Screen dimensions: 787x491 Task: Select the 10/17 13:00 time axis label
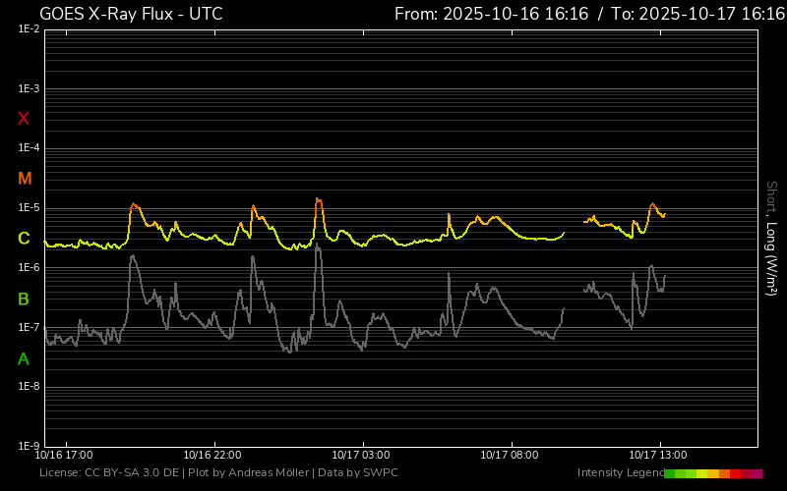[658, 456]
